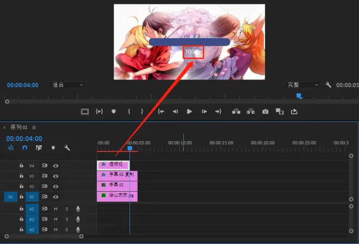Viewport: 359px width, 244px height.
Task: Select the 序列01 timeline tab
Action: tap(19, 127)
